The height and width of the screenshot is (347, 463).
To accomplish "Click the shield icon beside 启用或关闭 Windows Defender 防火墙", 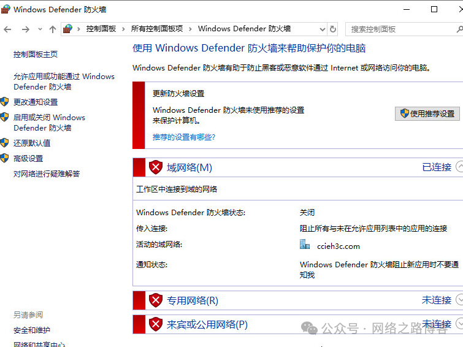I will click(4, 117).
